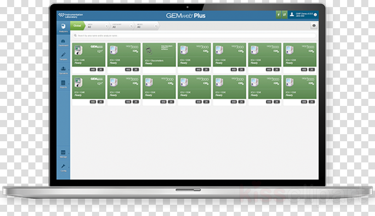The height and width of the screenshot is (216, 375).
Task: Expand the Area filter dropdown
Action: [x=97, y=26]
